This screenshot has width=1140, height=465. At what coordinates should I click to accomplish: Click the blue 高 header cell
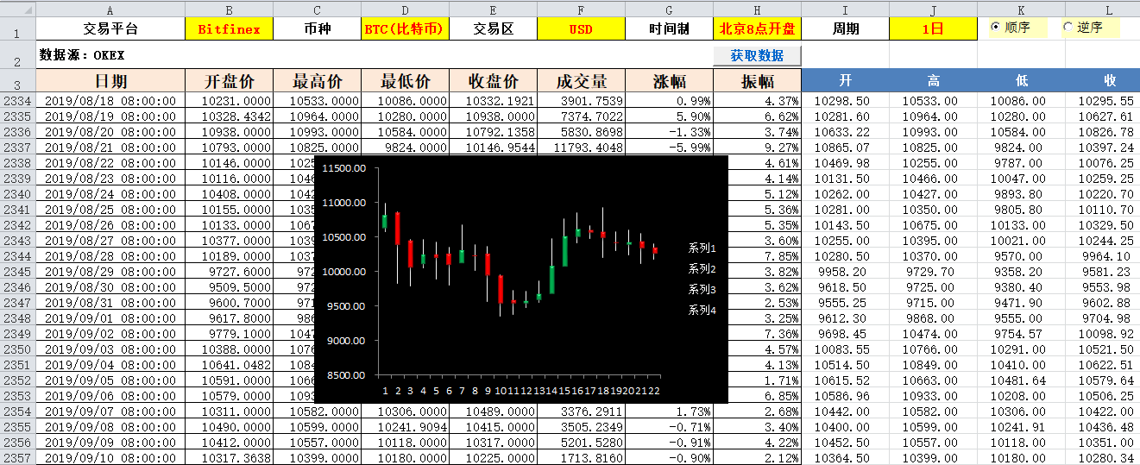(933, 81)
